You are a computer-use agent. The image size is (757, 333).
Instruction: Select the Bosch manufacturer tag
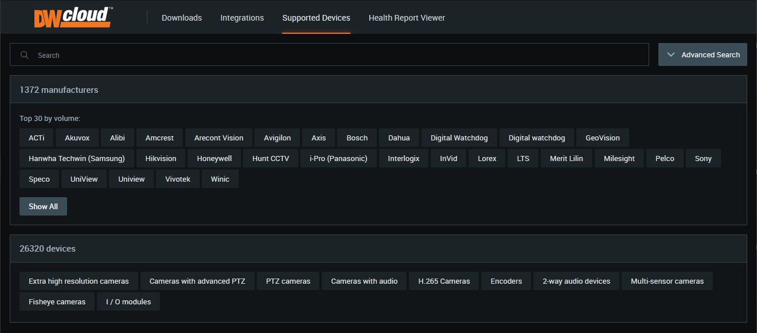(357, 138)
